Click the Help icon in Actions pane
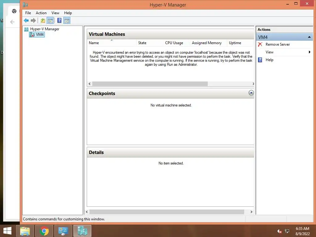This screenshot has width=316, height=237. (260, 60)
